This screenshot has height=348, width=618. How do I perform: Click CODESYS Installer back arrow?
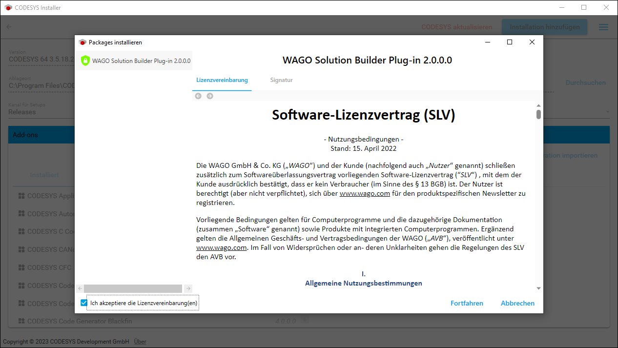tap(9, 27)
